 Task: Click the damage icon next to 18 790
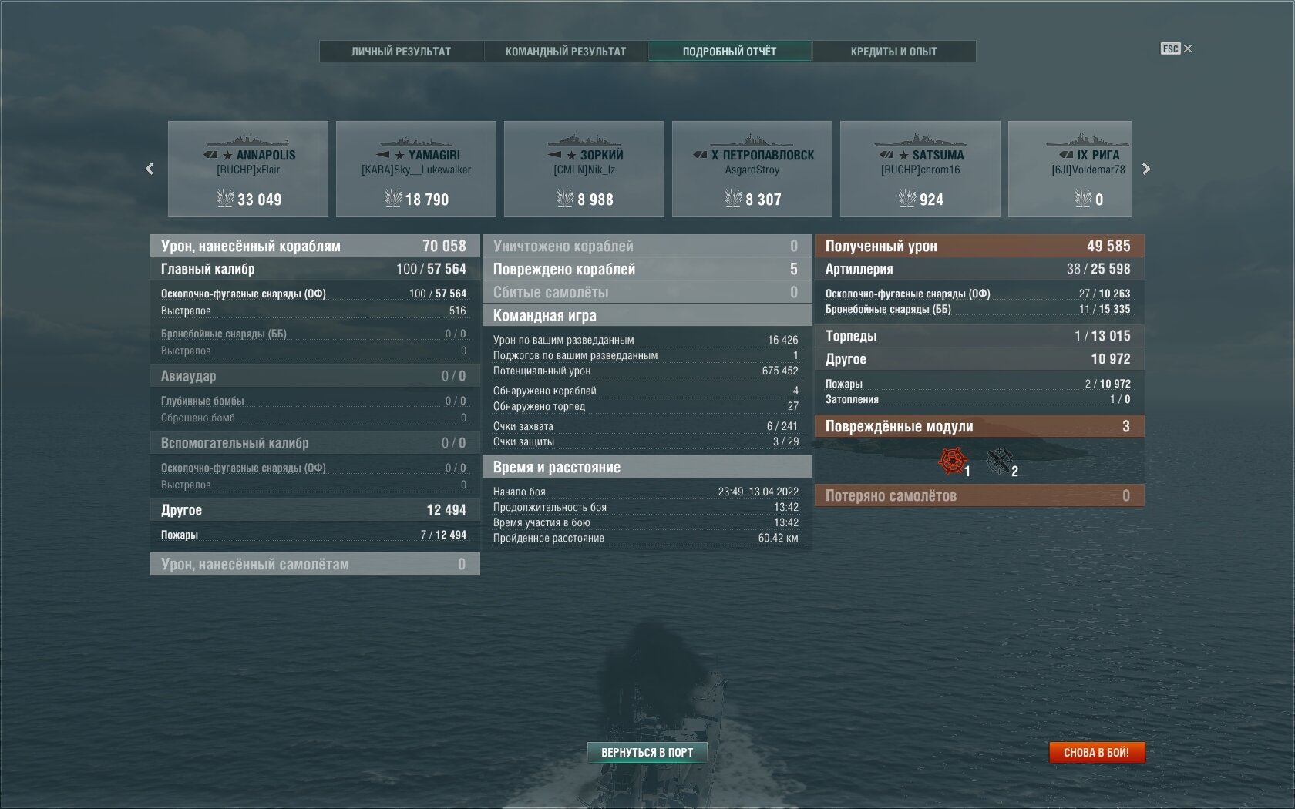(x=392, y=199)
